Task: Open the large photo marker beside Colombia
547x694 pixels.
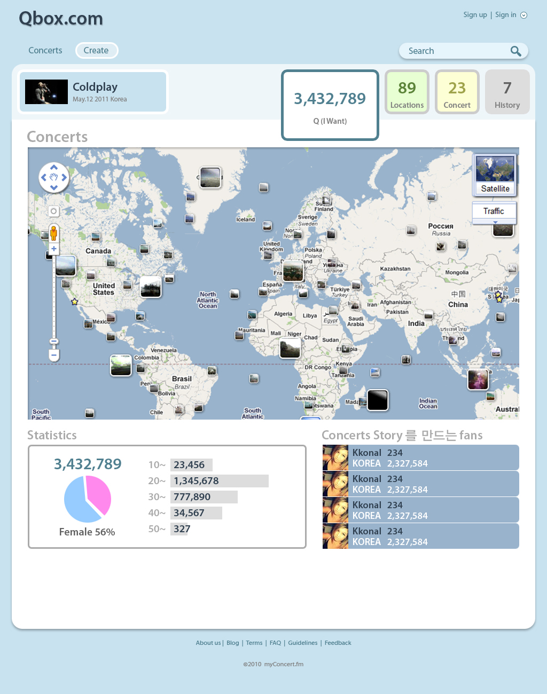Action: click(x=121, y=365)
